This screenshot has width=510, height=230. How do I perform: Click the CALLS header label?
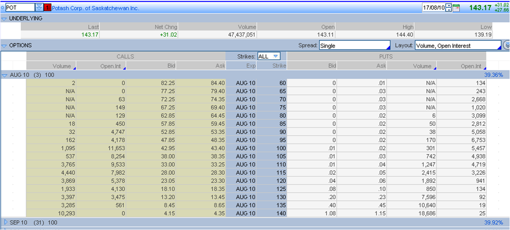click(x=125, y=56)
